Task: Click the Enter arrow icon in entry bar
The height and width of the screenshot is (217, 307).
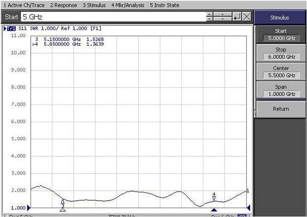Action: tap(237, 17)
